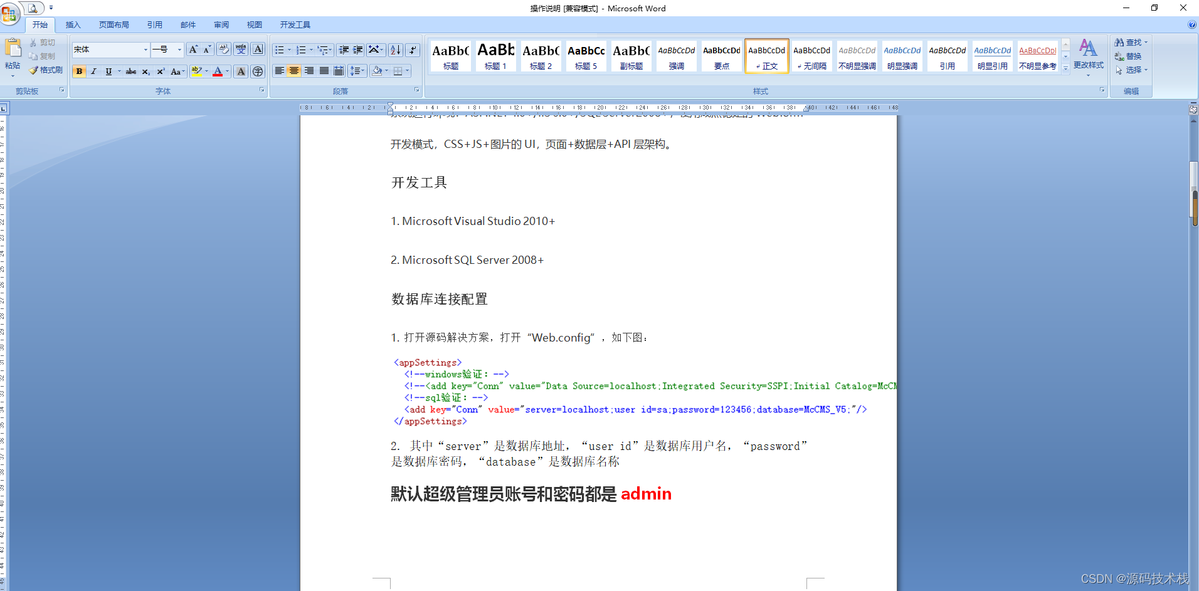This screenshot has width=1199, height=591.
Task: Toggle Italic formatting
Action: click(x=93, y=71)
